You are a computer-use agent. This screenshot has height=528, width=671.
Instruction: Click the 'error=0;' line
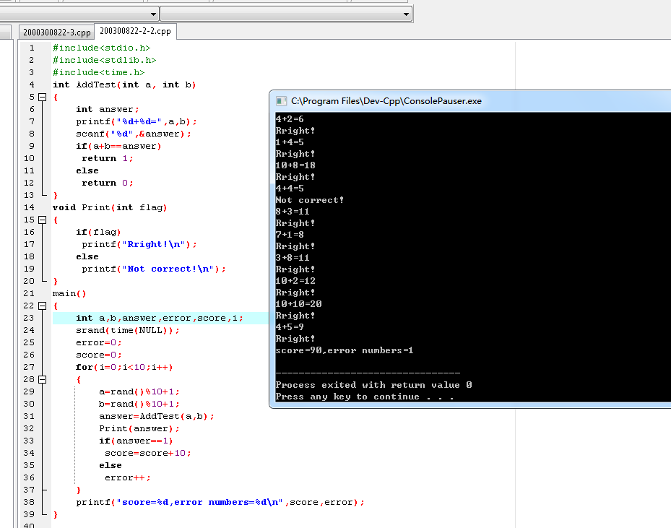click(x=99, y=342)
